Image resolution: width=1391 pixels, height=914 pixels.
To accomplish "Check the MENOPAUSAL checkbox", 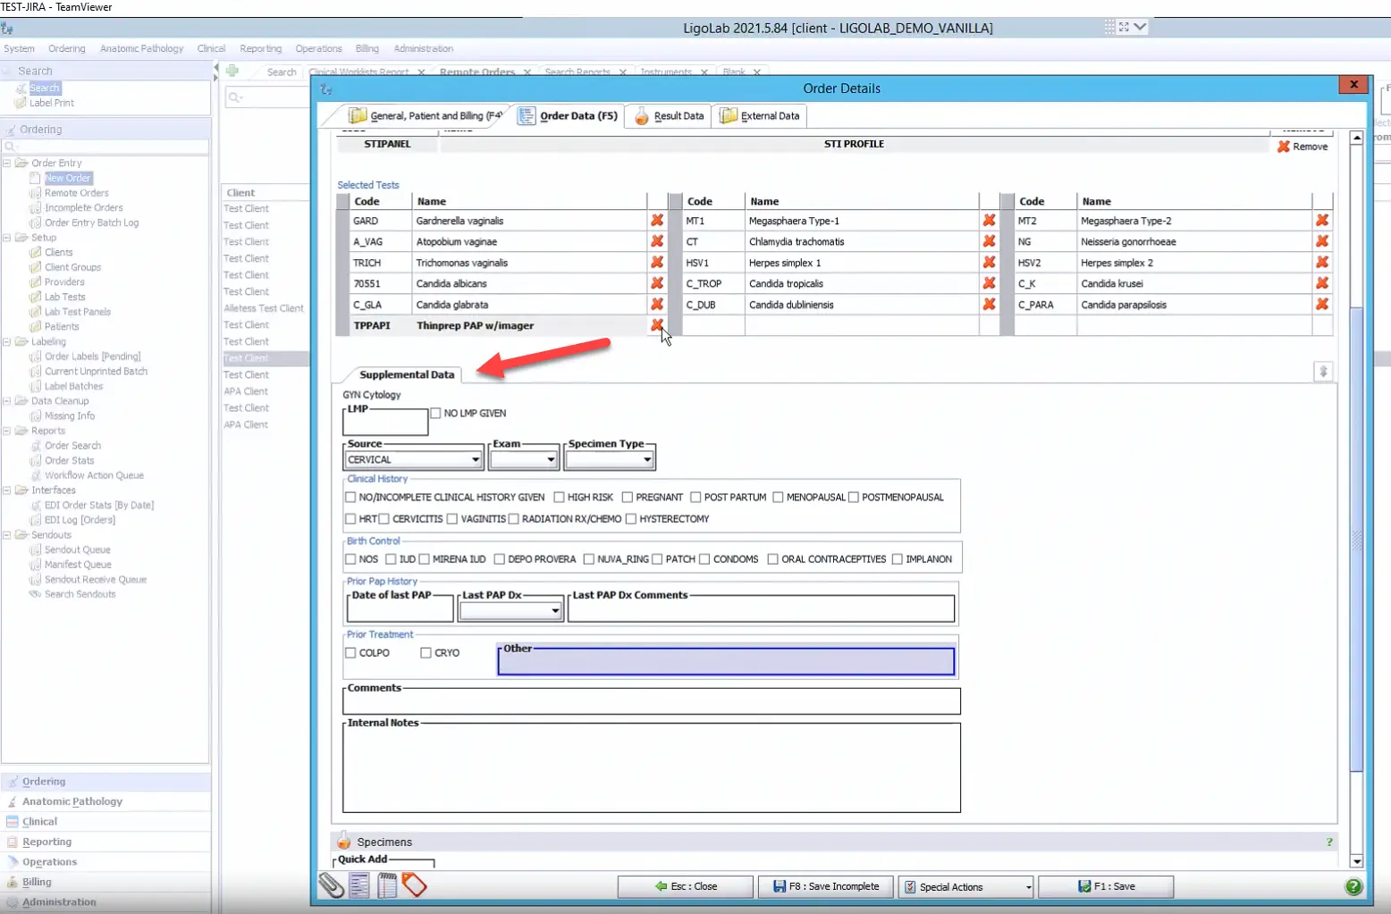I will point(778,497).
